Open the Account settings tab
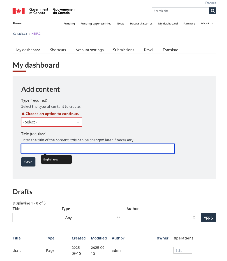 pos(89,50)
